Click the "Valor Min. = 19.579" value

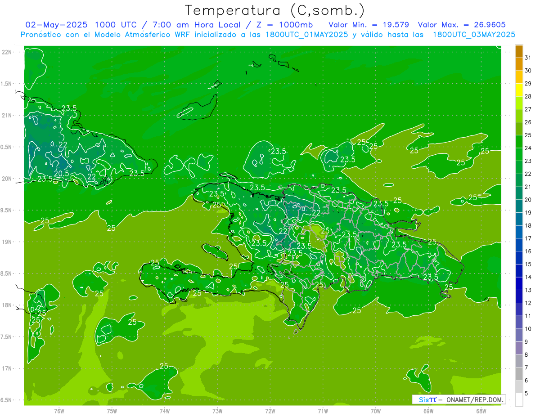coord(369,24)
